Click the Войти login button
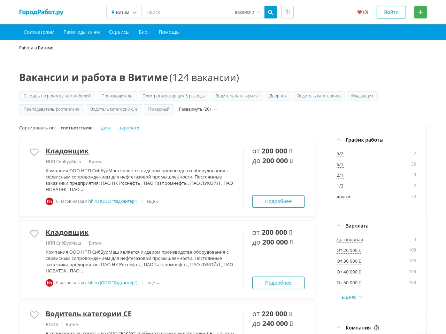The width and height of the screenshot is (446, 334). coord(391,12)
